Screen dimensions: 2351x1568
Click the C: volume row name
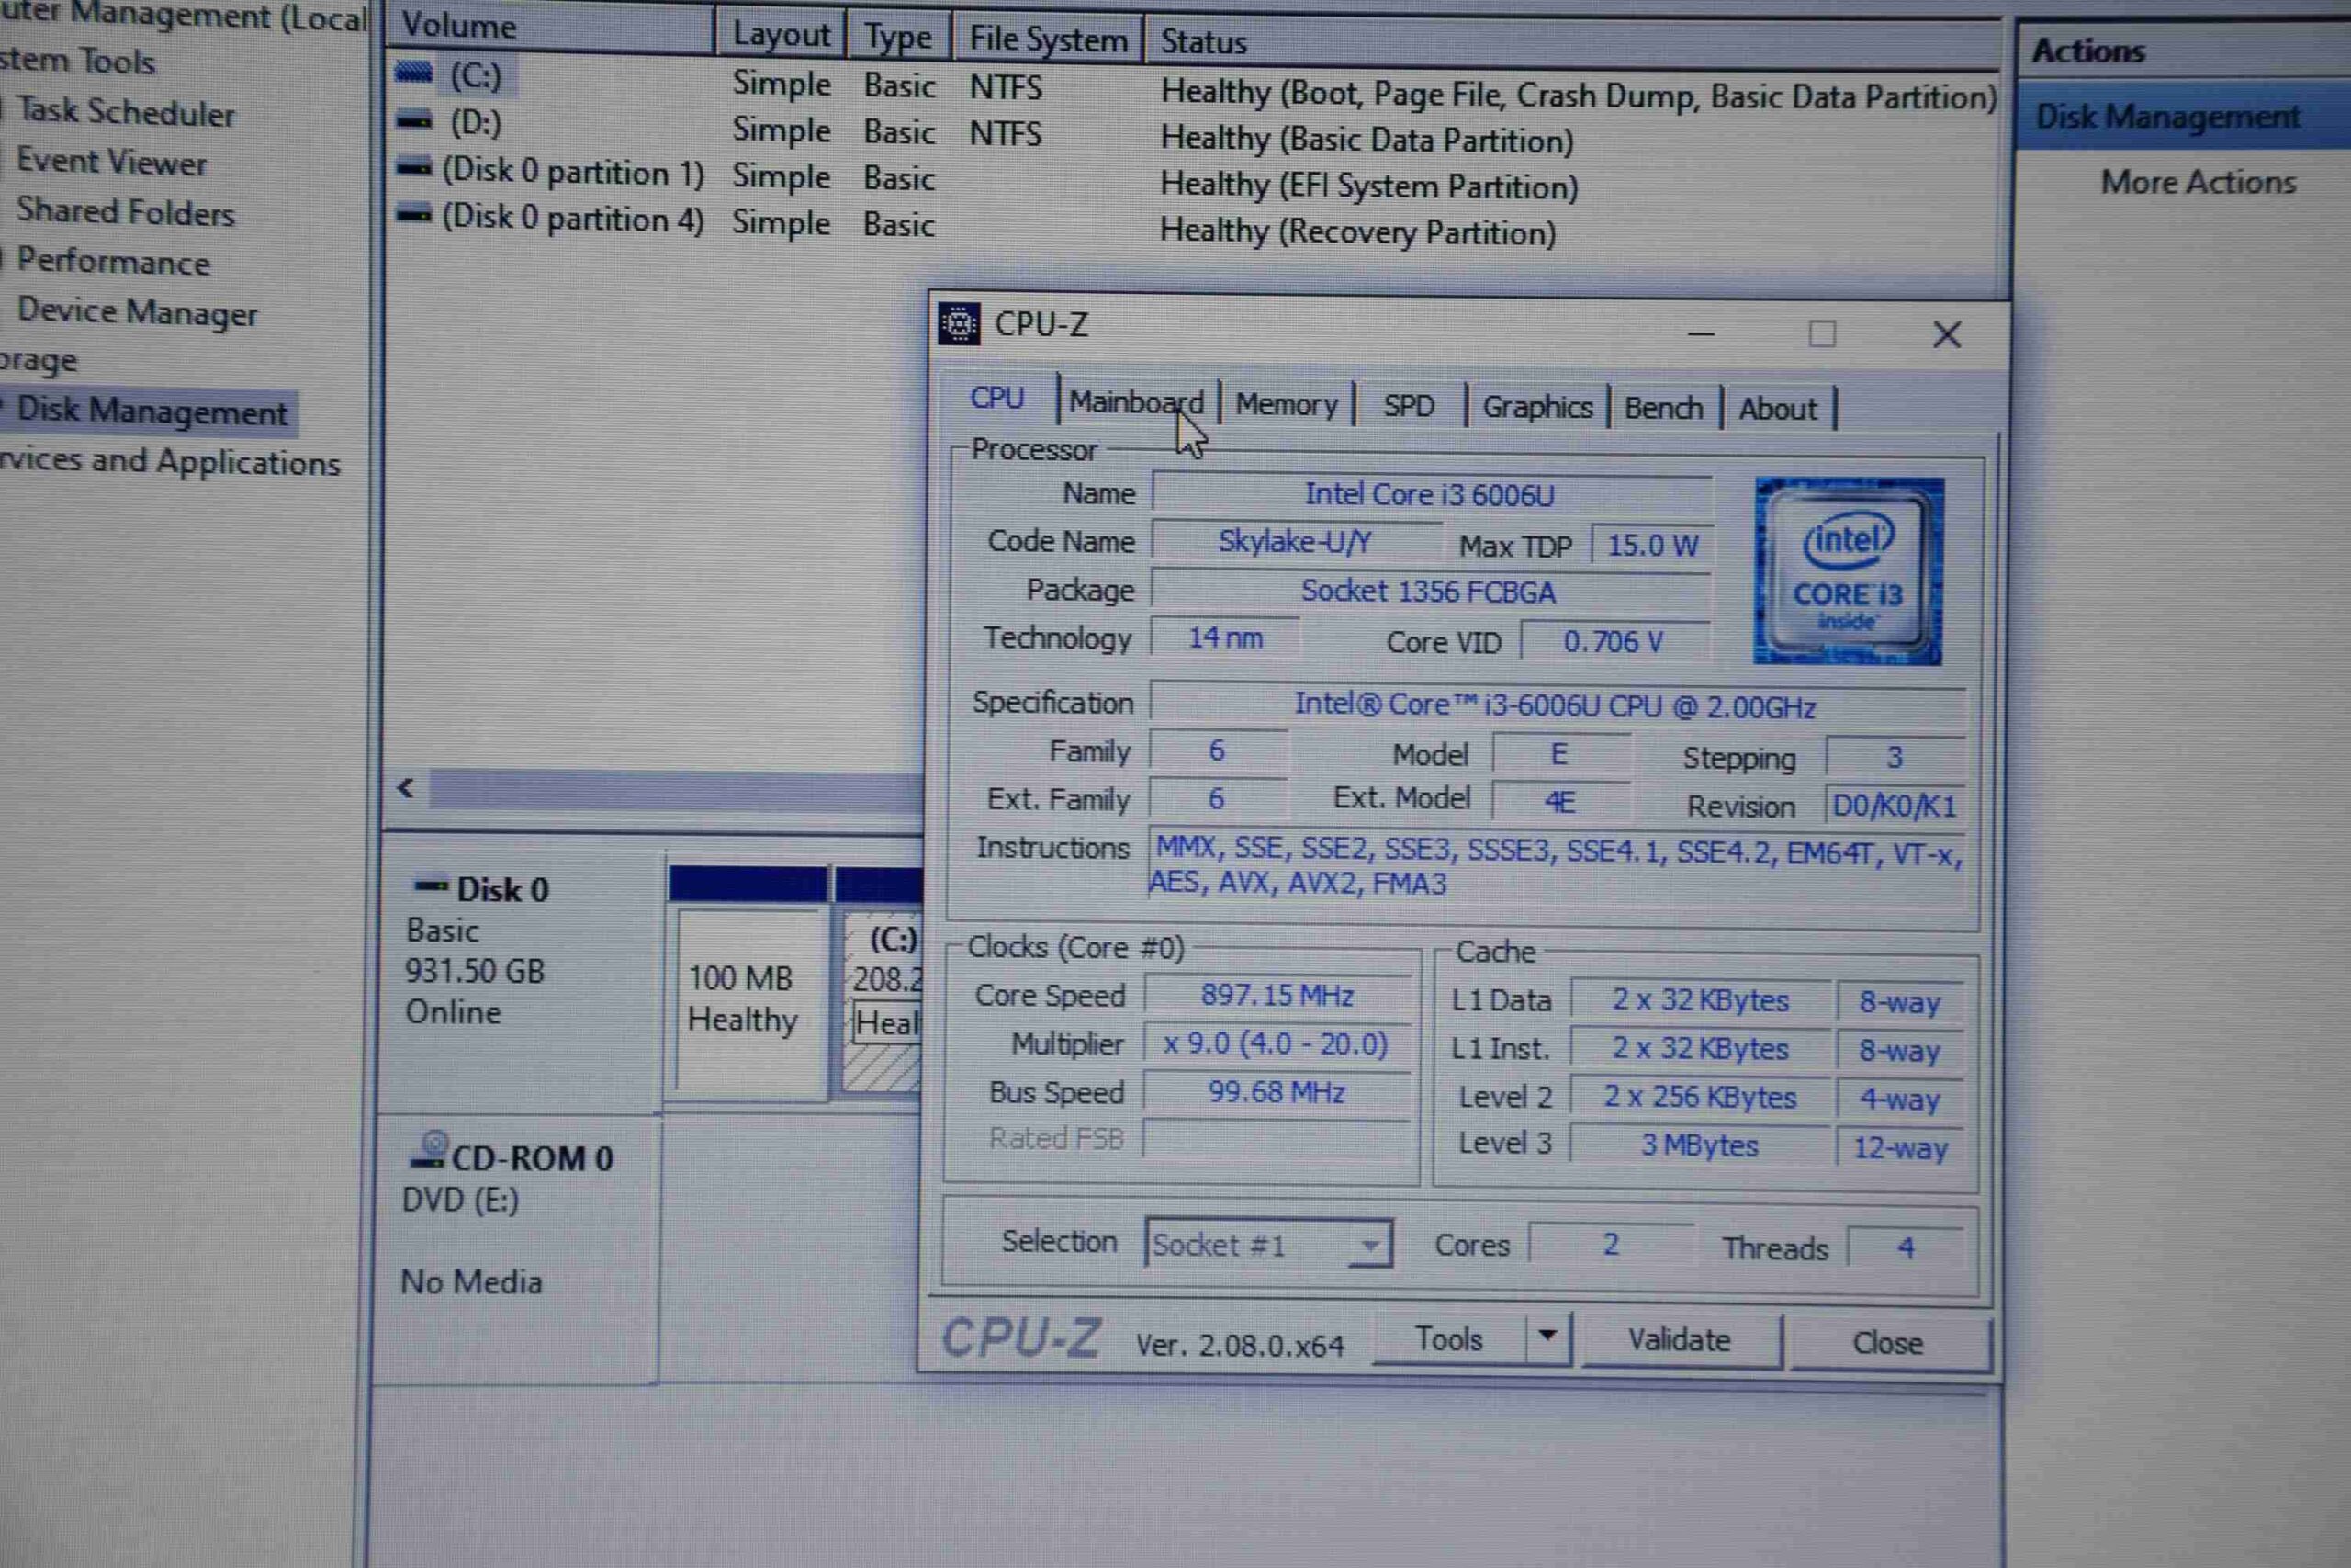(476, 75)
